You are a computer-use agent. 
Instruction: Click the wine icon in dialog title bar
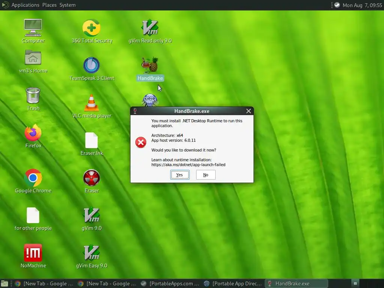pos(135,111)
